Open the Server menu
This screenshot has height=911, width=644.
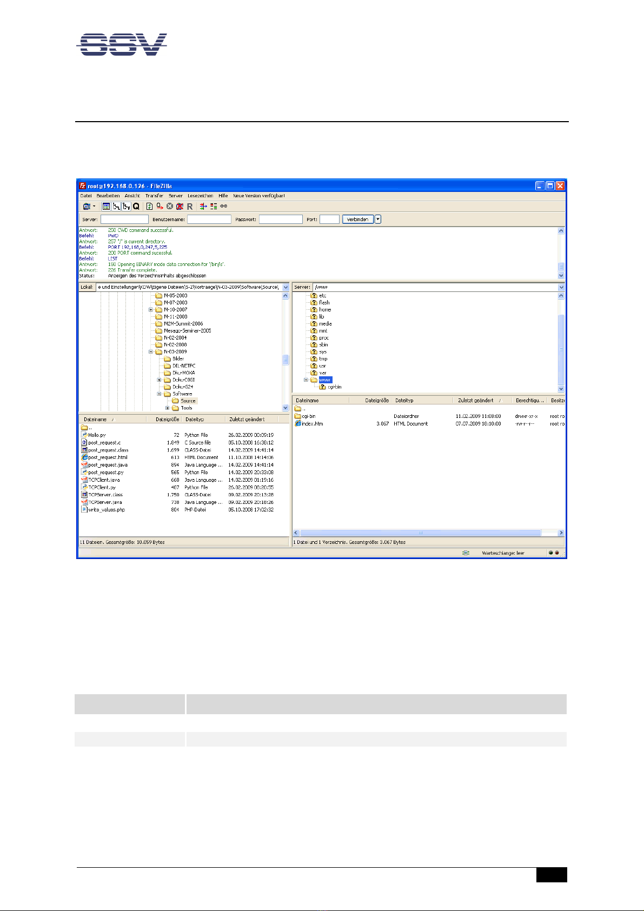coord(176,196)
